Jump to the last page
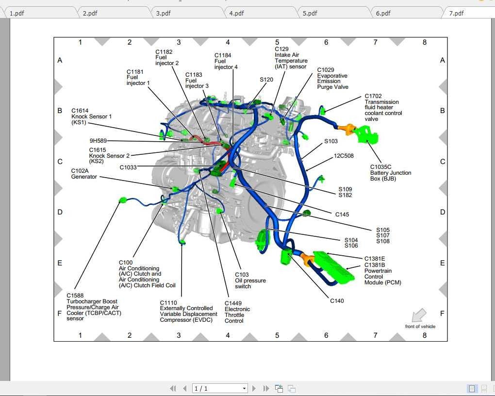 tap(266, 388)
